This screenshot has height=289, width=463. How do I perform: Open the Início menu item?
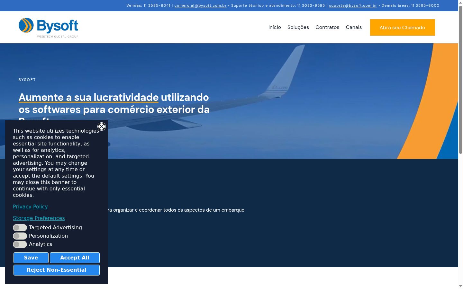(275, 27)
